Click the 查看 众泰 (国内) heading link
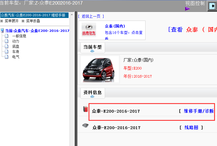 (192, 30)
